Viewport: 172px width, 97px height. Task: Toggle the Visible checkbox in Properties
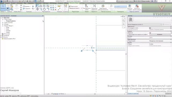pyautogui.click(x=150, y=33)
